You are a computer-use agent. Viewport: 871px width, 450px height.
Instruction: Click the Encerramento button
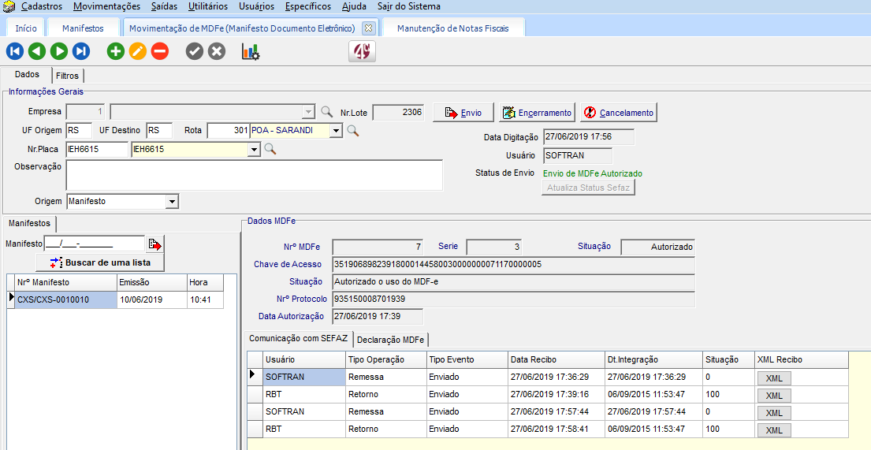click(x=537, y=113)
